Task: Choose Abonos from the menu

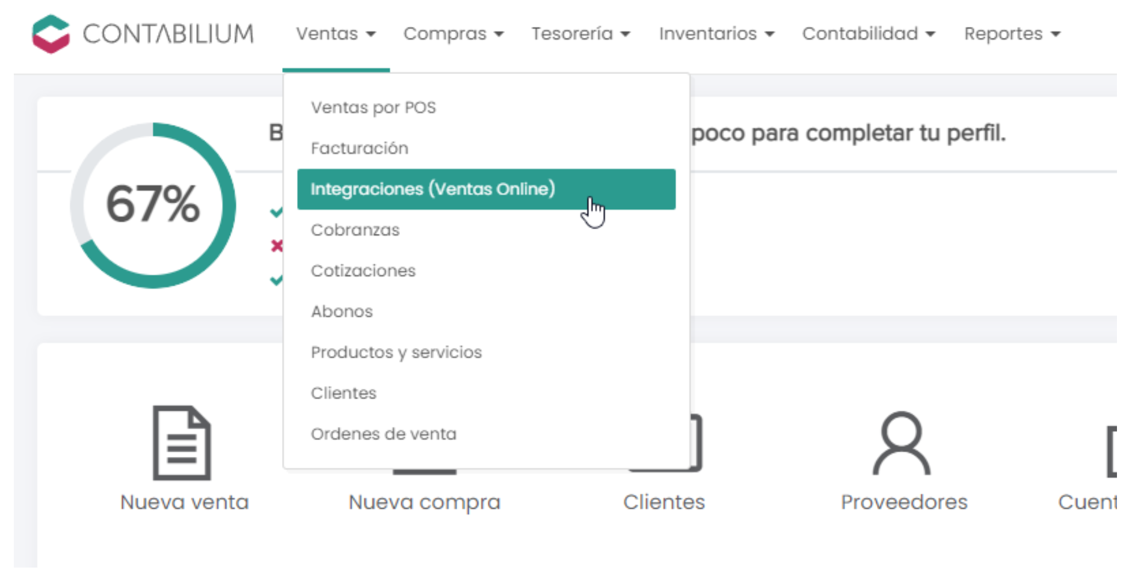Action: coord(342,311)
